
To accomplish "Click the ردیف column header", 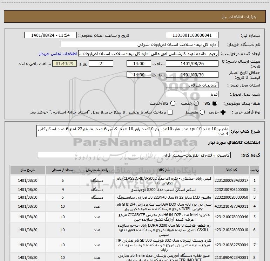I will click(x=255, y=170).
